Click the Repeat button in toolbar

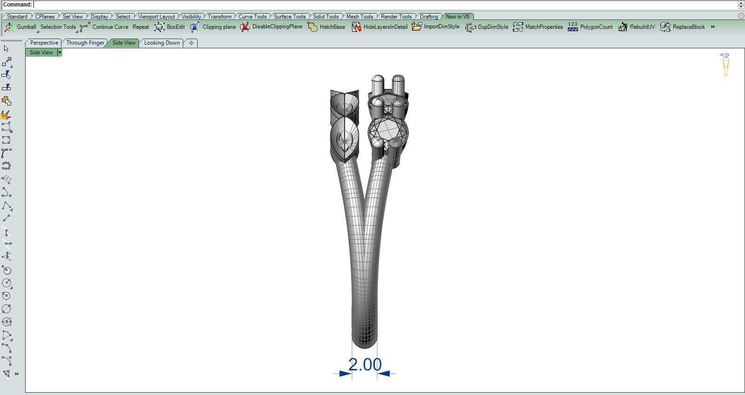point(140,27)
